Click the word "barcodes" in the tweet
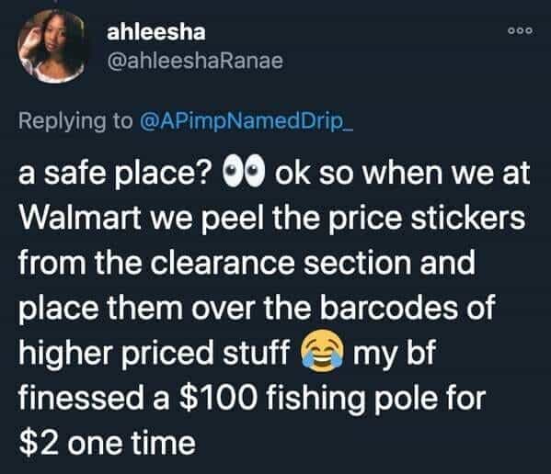This screenshot has height=474, width=551. click(390, 308)
